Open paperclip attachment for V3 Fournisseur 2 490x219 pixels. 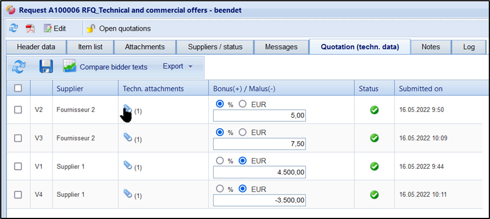(128, 137)
